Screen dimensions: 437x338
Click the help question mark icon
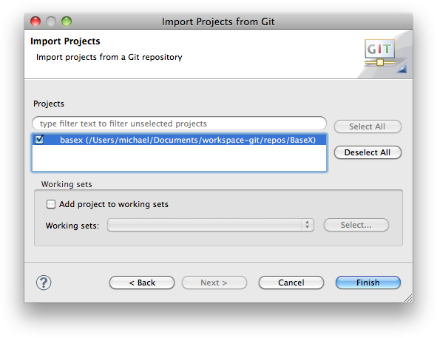[44, 283]
